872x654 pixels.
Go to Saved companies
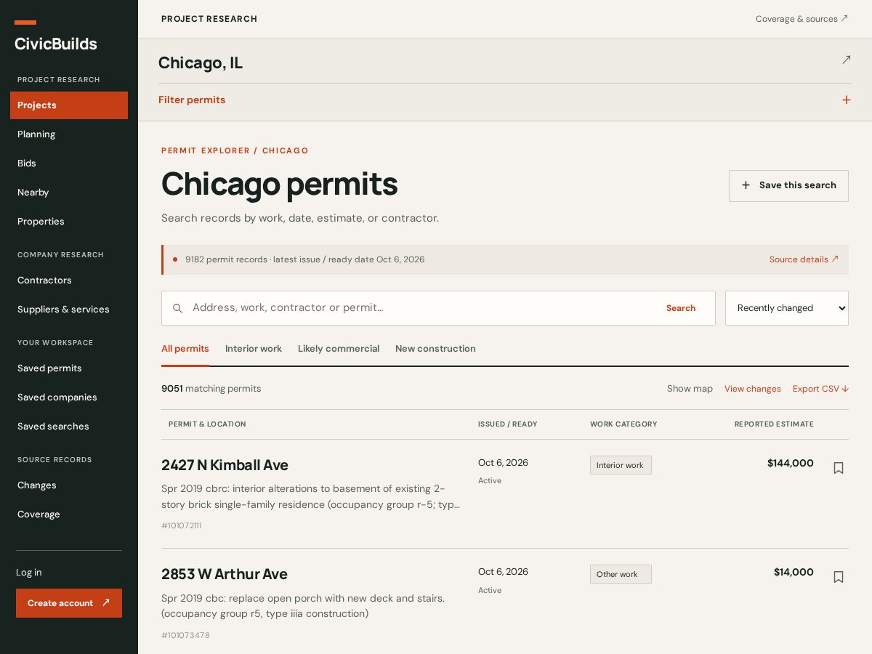click(69, 397)
